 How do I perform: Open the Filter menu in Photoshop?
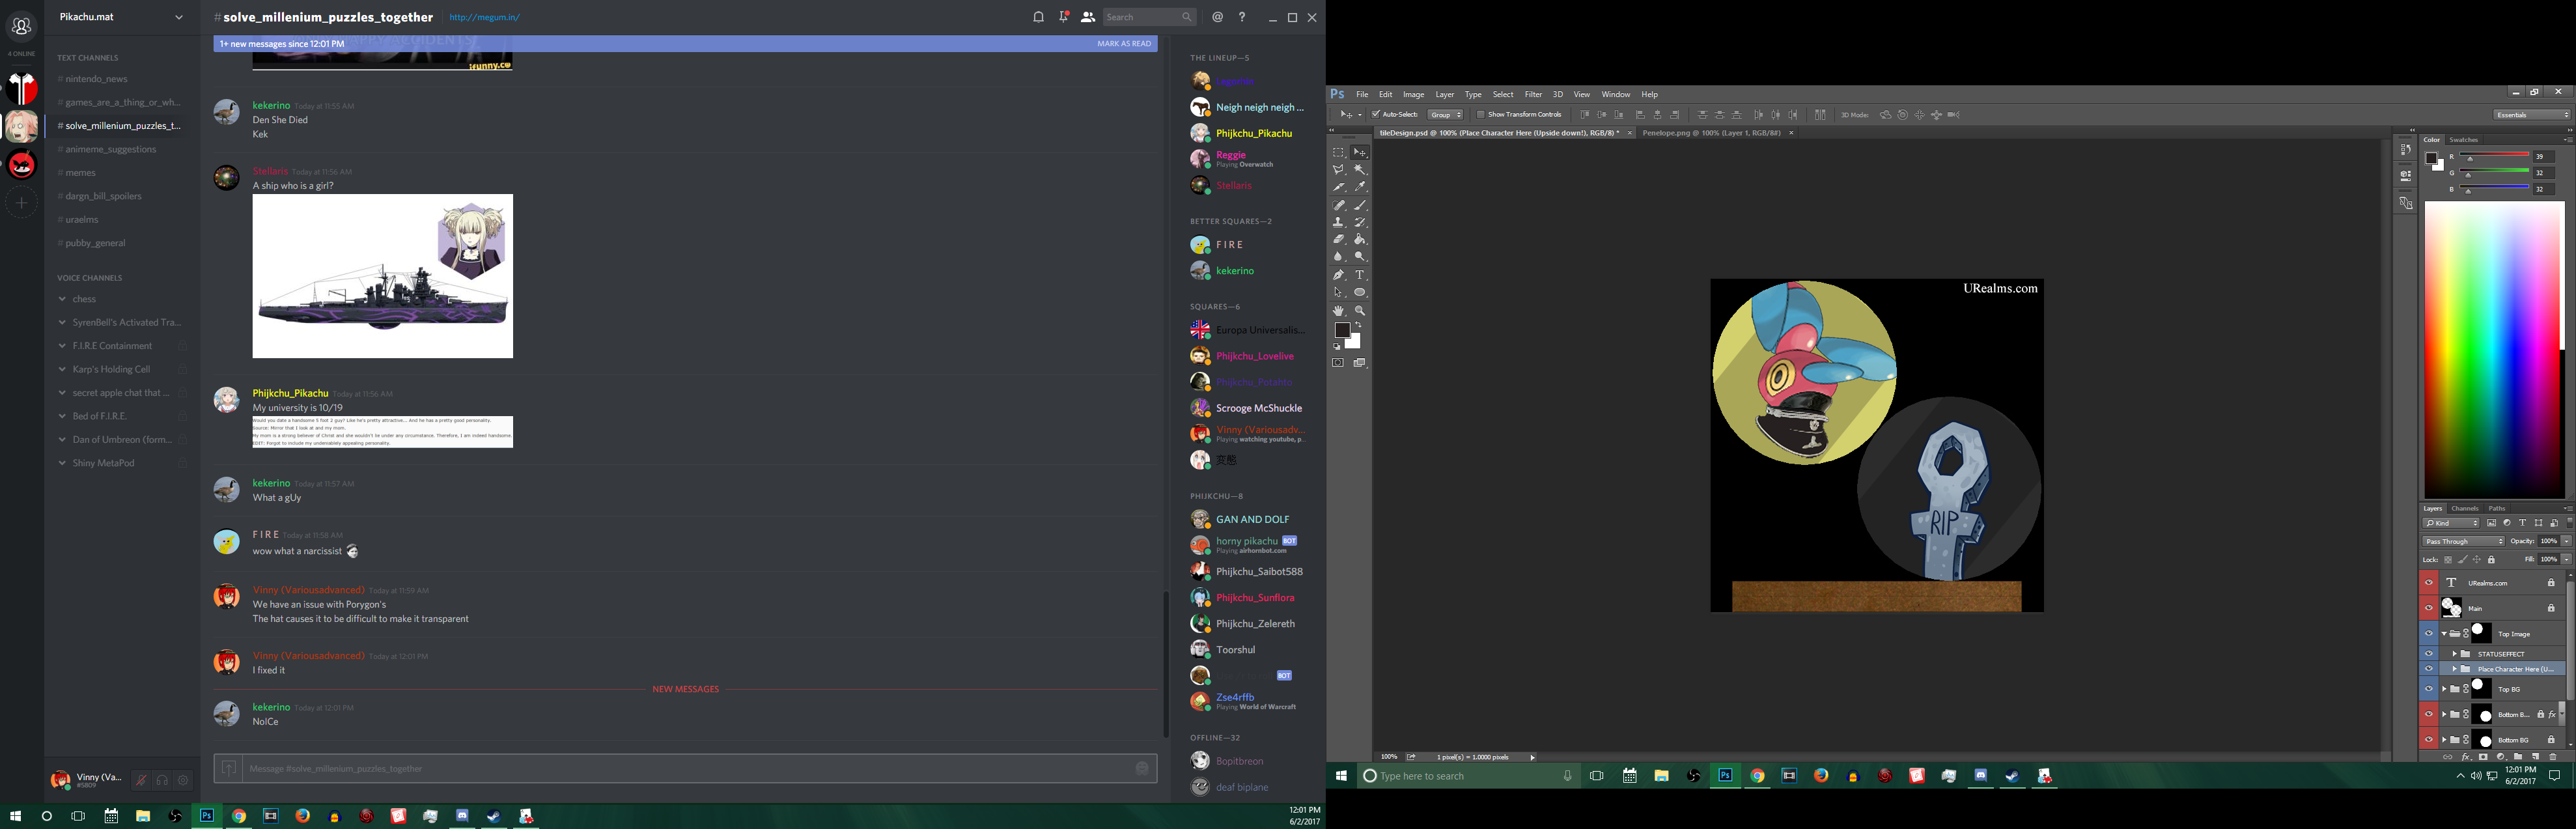1533,95
